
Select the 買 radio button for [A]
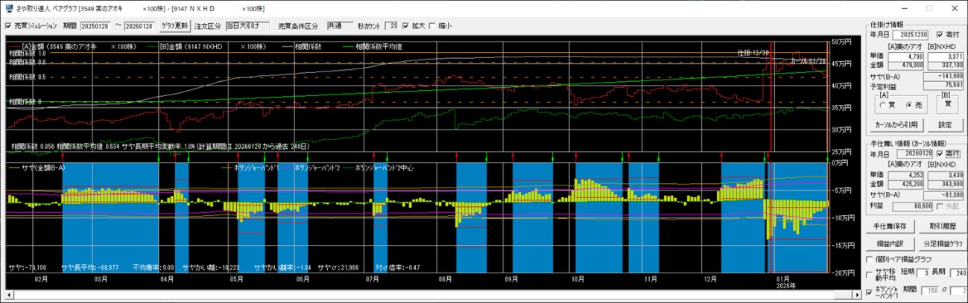883,105
